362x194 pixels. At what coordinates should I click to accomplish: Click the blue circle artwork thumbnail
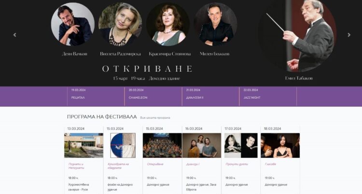(123, 145)
